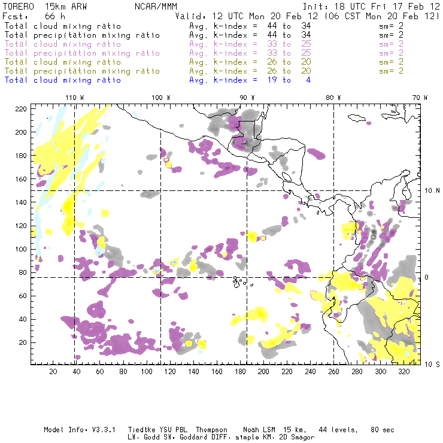Click the 'Model Info: V3.3.1' footer text

pyautogui.click(x=80, y=430)
